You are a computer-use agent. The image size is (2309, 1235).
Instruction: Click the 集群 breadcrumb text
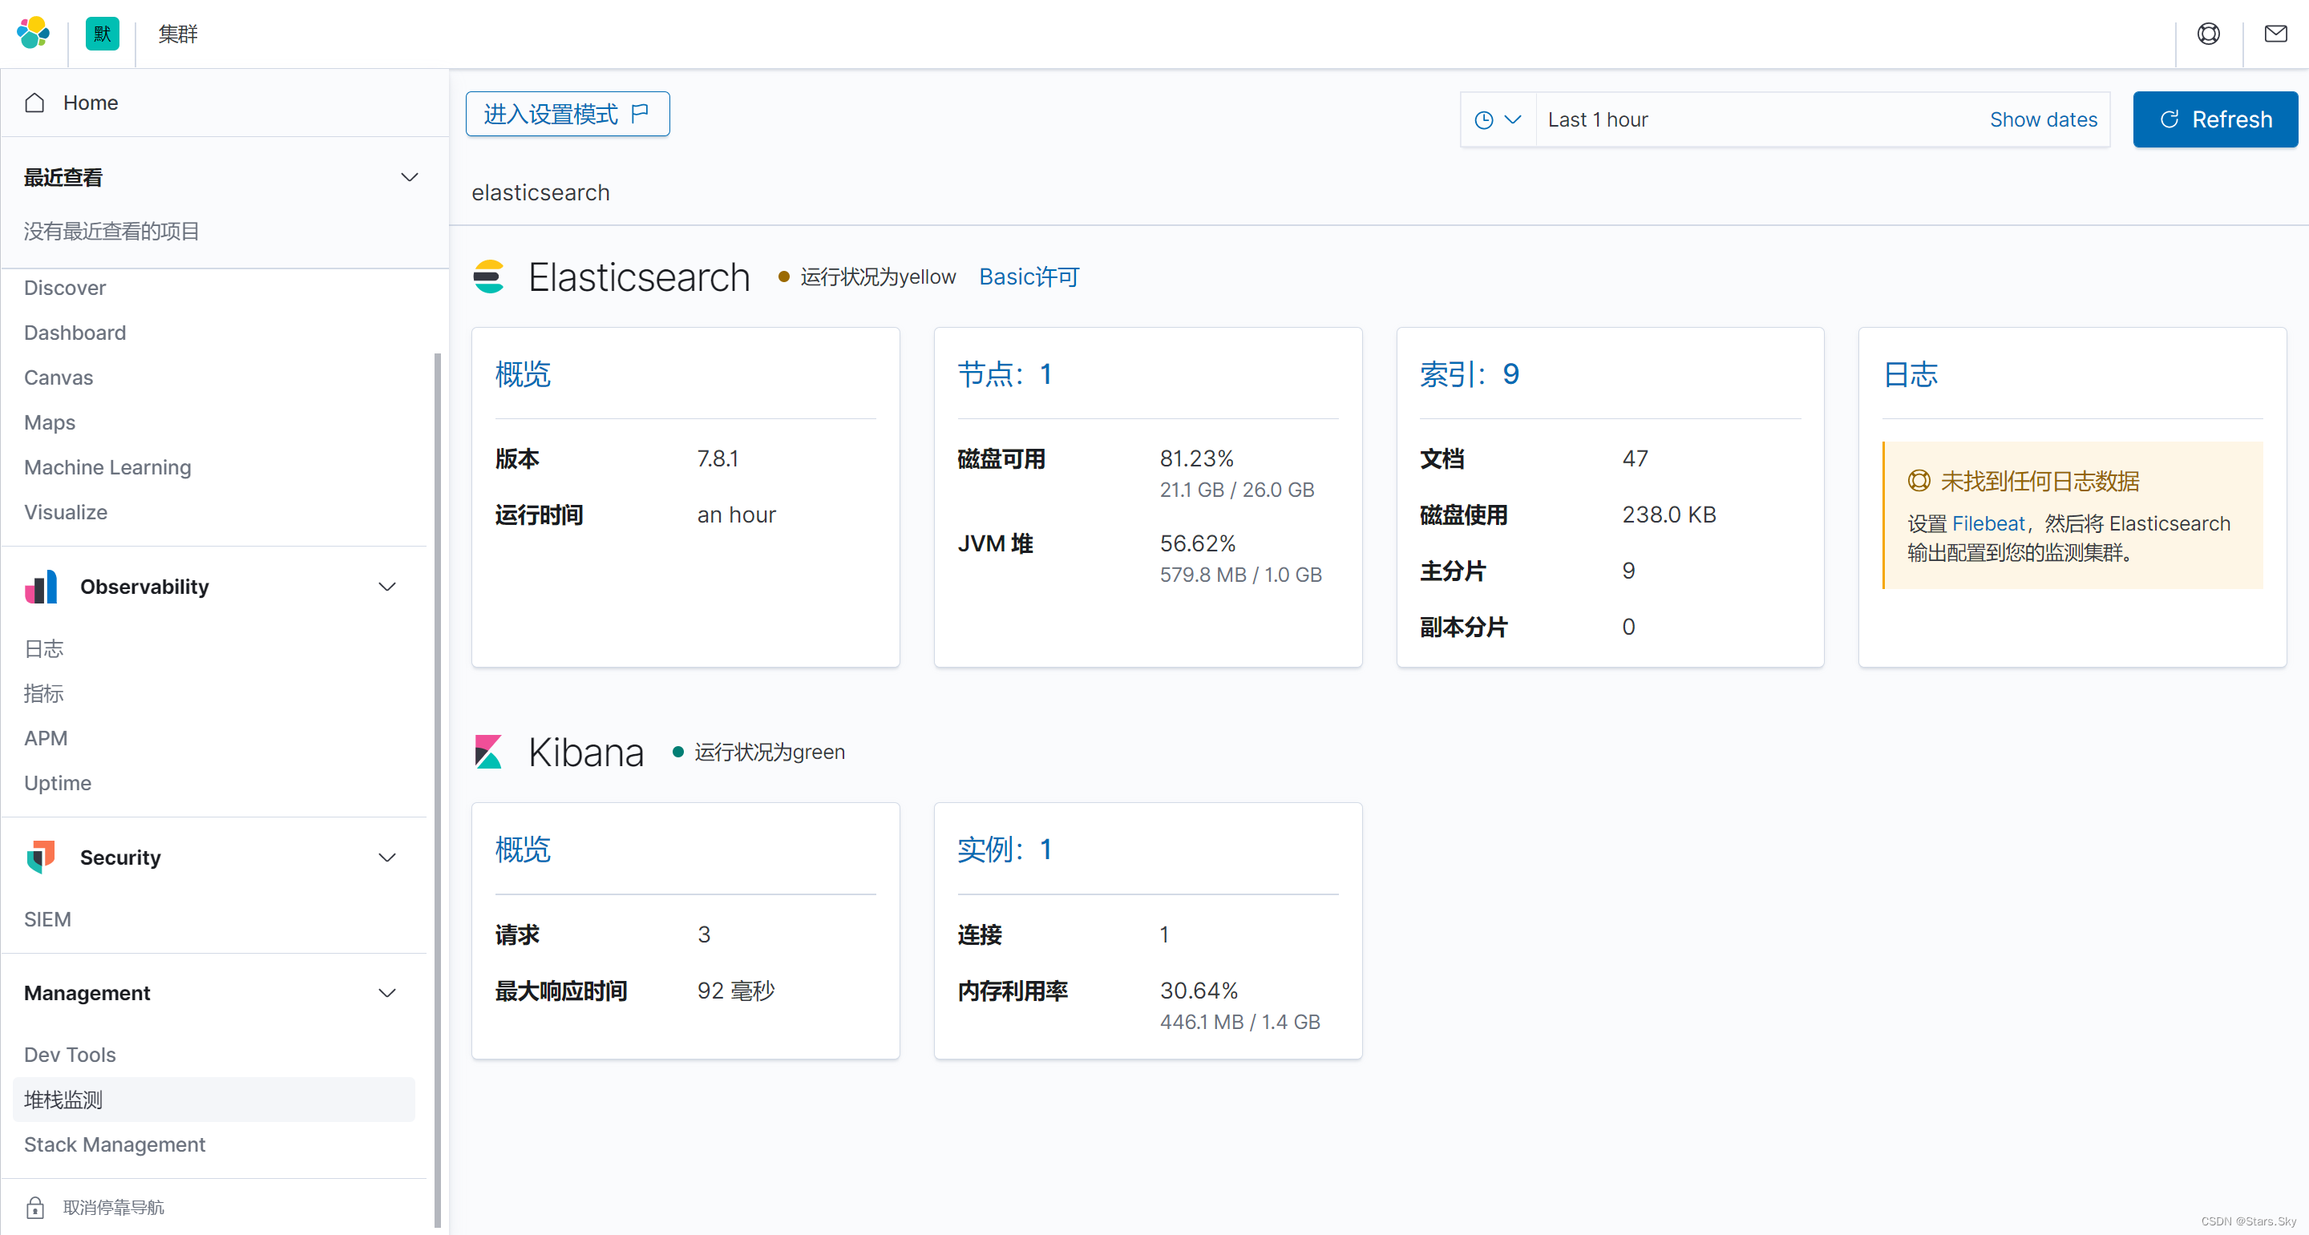[x=177, y=34]
